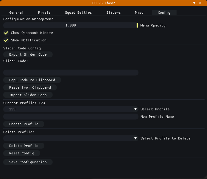This screenshot has height=179, width=207.
Task: Go to Squad Battles tab
Action: pos(78,12)
